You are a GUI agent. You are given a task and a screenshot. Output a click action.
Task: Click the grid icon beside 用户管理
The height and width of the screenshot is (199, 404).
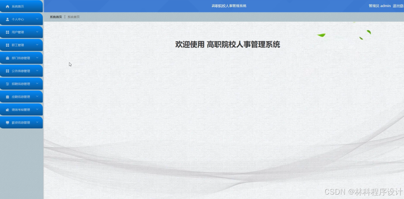click(x=7, y=32)
